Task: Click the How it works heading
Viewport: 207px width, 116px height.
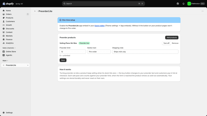Action: click(x=65, y=69)
